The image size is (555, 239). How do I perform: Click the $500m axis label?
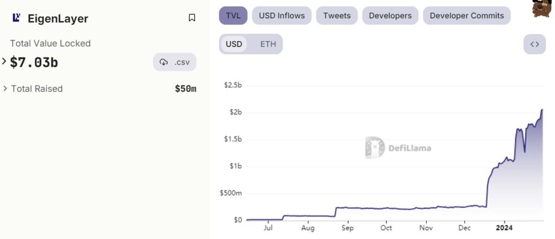pyautogui.click(x=231, y=193)
